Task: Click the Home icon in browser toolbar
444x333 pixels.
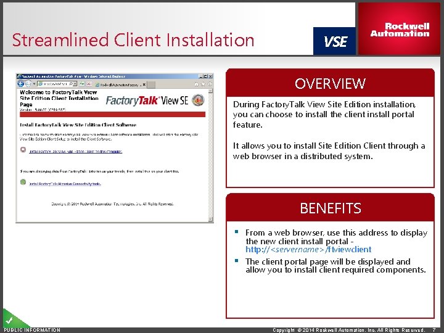Action: tap(196, 84)
